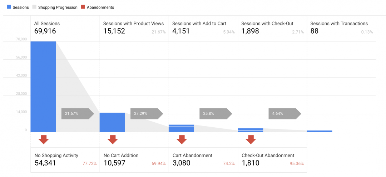Click the red arrow above Cart Abandonment
The height and width of the screenshot is (177, 386).
tap(182, 139)
